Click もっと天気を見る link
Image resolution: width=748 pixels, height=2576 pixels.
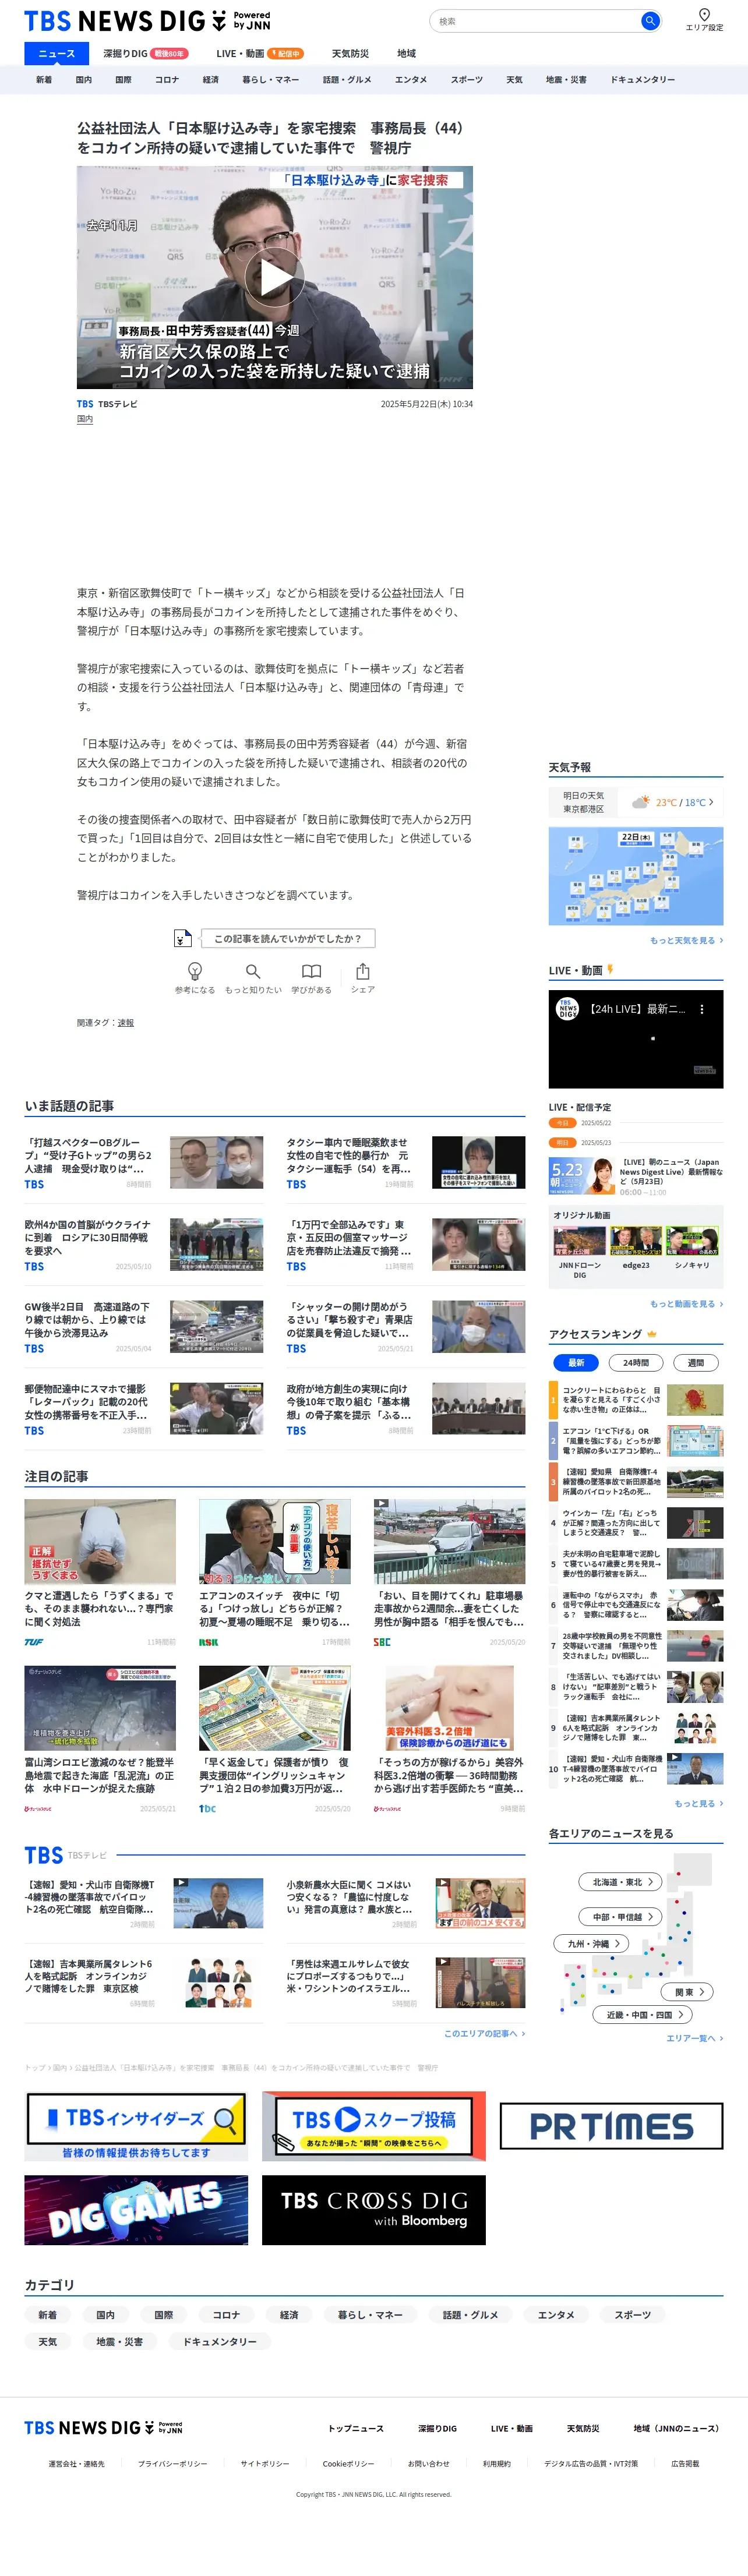click(686, 940)
